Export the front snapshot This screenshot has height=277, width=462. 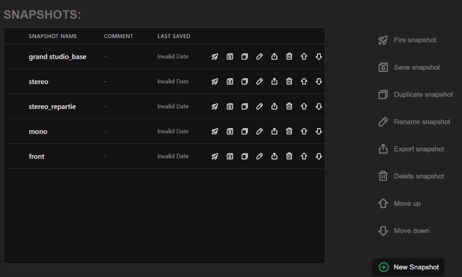(x=274, y=156)
